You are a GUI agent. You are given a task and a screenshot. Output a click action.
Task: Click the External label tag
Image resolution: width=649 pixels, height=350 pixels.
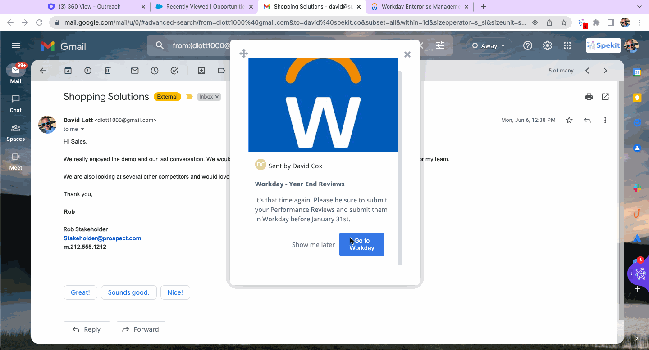[x=167, y=97]
